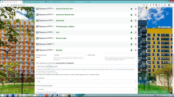
Task: Click the green copy icon for 'Бункер'
Action: 131,50
